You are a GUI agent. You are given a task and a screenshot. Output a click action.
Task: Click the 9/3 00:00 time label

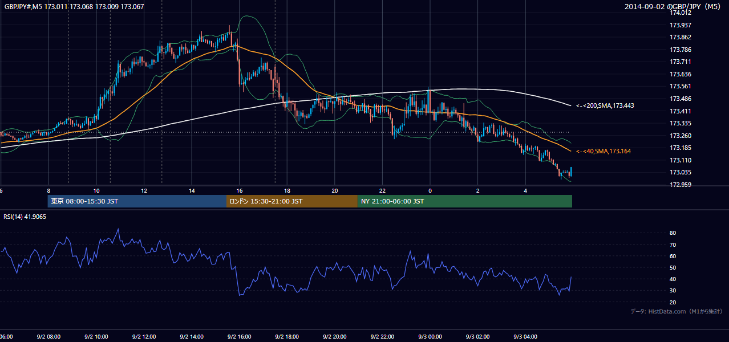[430, 336]
